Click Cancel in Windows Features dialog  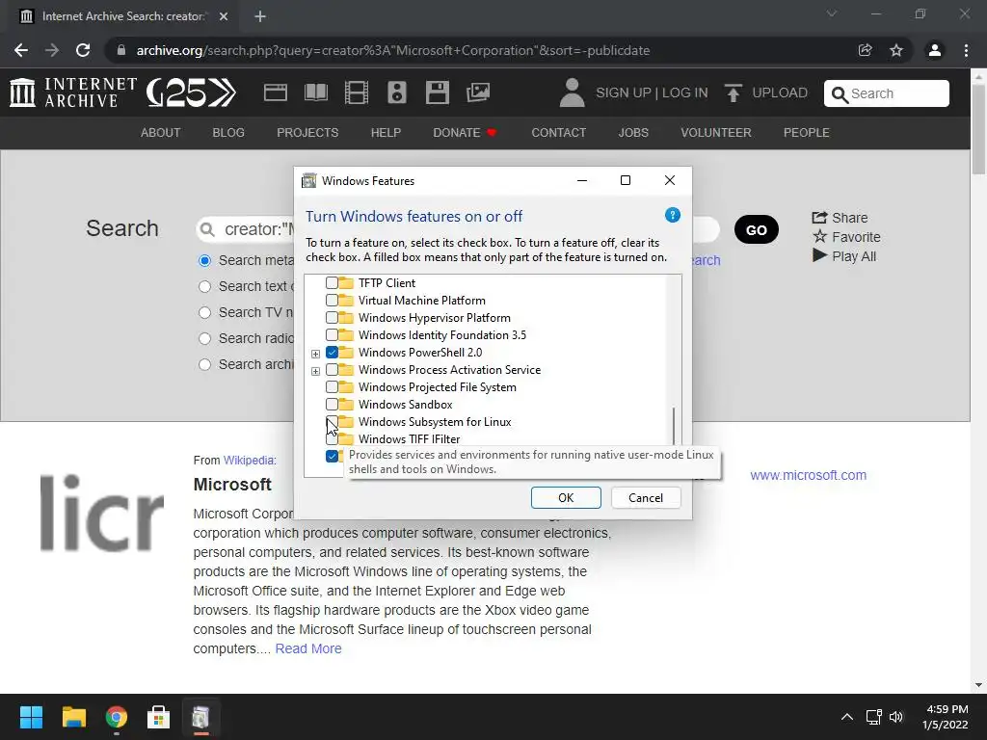tap(646, 498)
